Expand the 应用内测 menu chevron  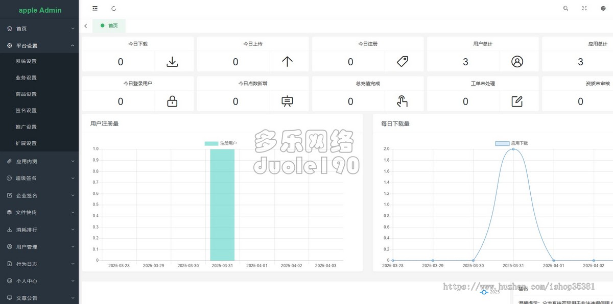(73, 161)
